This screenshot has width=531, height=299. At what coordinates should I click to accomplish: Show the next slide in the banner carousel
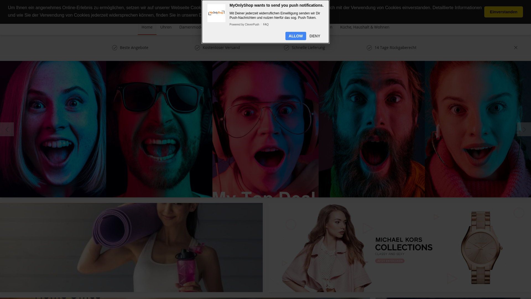click(524, 129)
